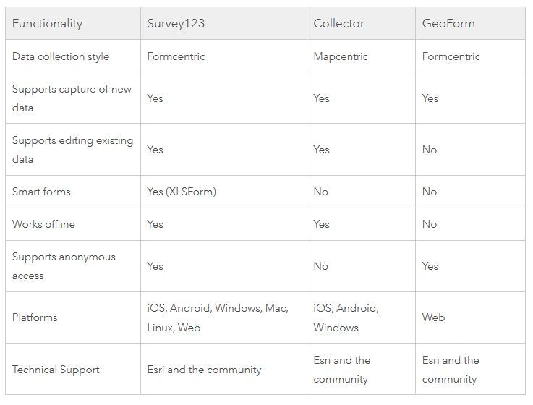Select Collector's Yes in Works offline row
This screenshot has height=405, width=533.
tap(321, 224)
